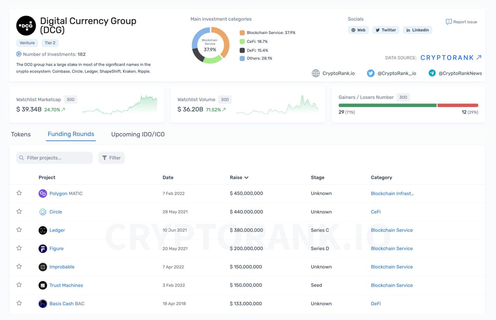
Task: Click the Filter projects search field
Action: 55,158
